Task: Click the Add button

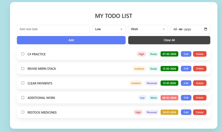Action: (x=71, y=40)
